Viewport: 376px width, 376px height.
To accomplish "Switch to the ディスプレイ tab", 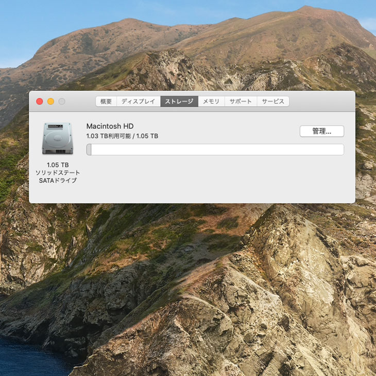I will (x=139, y=101).
